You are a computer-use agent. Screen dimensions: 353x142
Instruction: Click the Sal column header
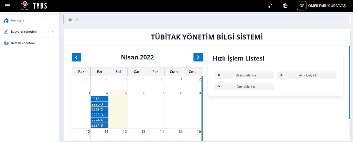(118, 72)
